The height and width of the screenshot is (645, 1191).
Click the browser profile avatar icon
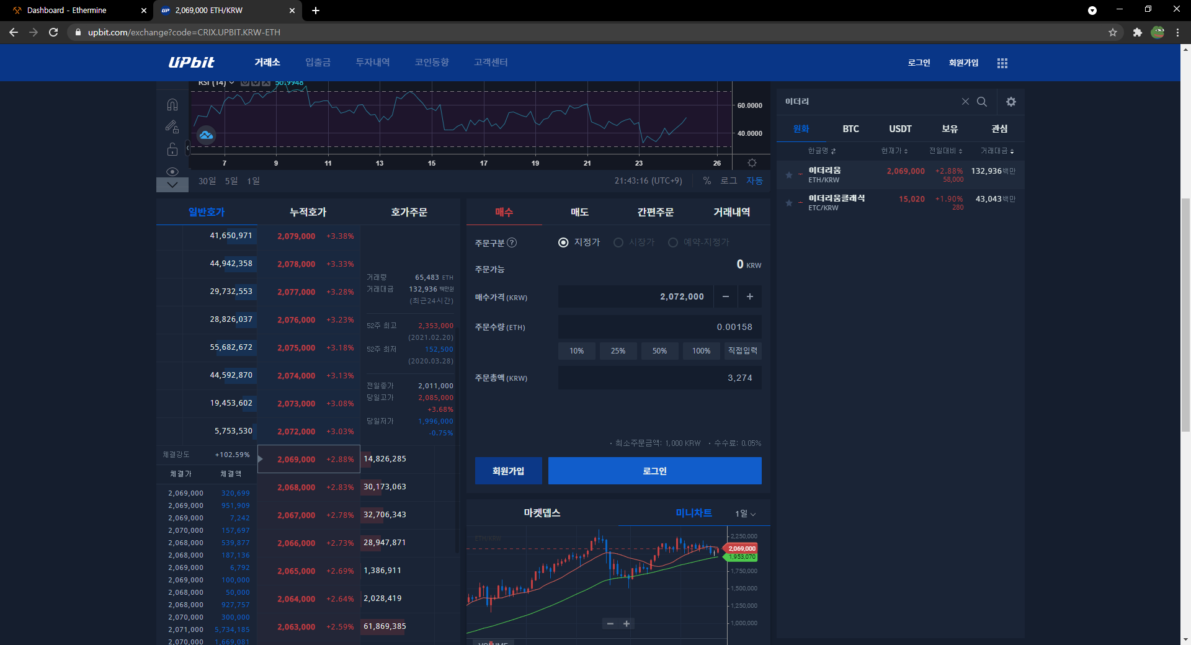1158,32
